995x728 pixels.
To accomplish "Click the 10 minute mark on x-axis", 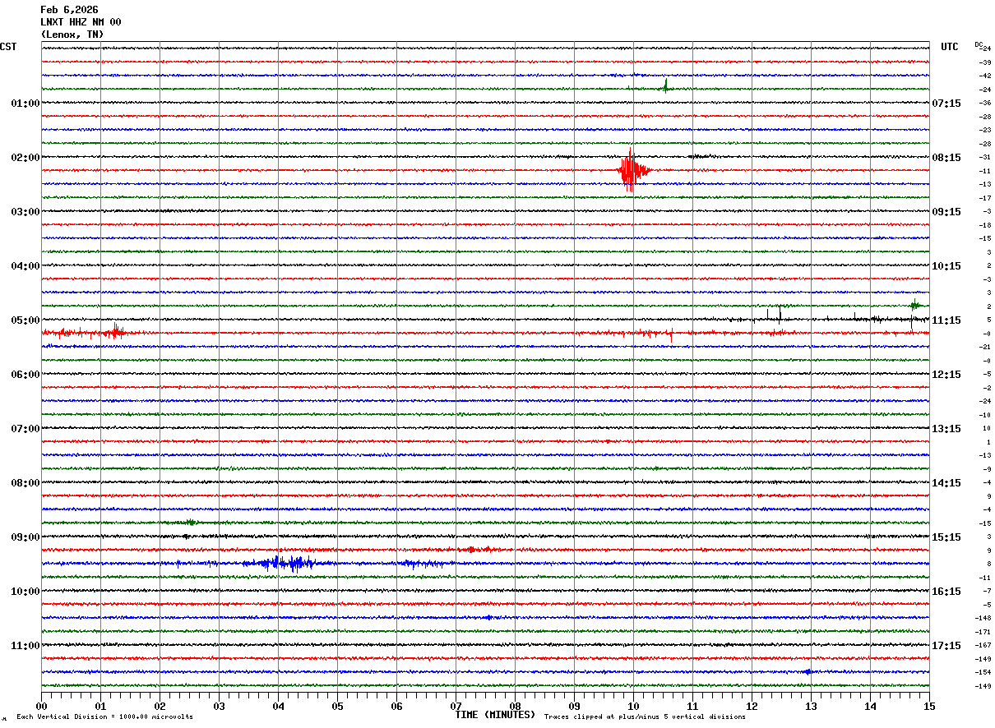I will 633,707.
